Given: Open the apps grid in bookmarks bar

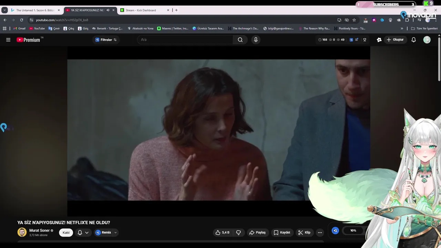Looking at the screenshot, I should point(4,29).
